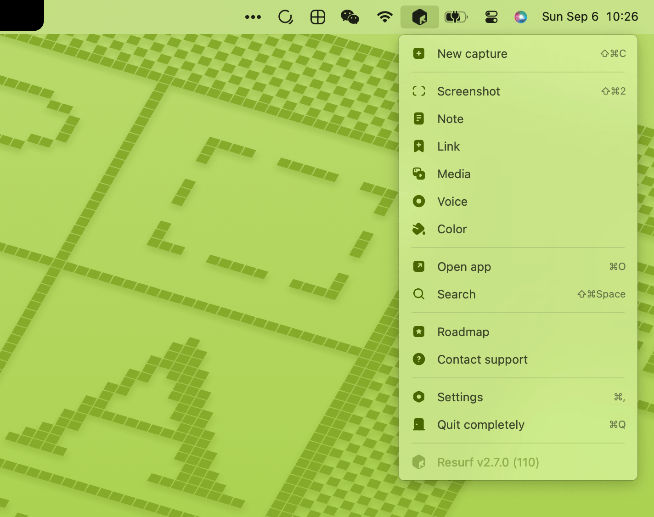The height and width of the screenshot is (517, 654).
Task: Choose Contact support
Action: coord(518,360)
